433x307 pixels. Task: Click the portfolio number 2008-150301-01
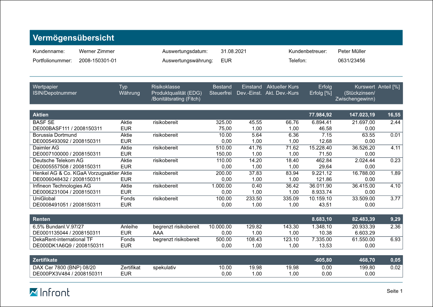tap(97, 61)
